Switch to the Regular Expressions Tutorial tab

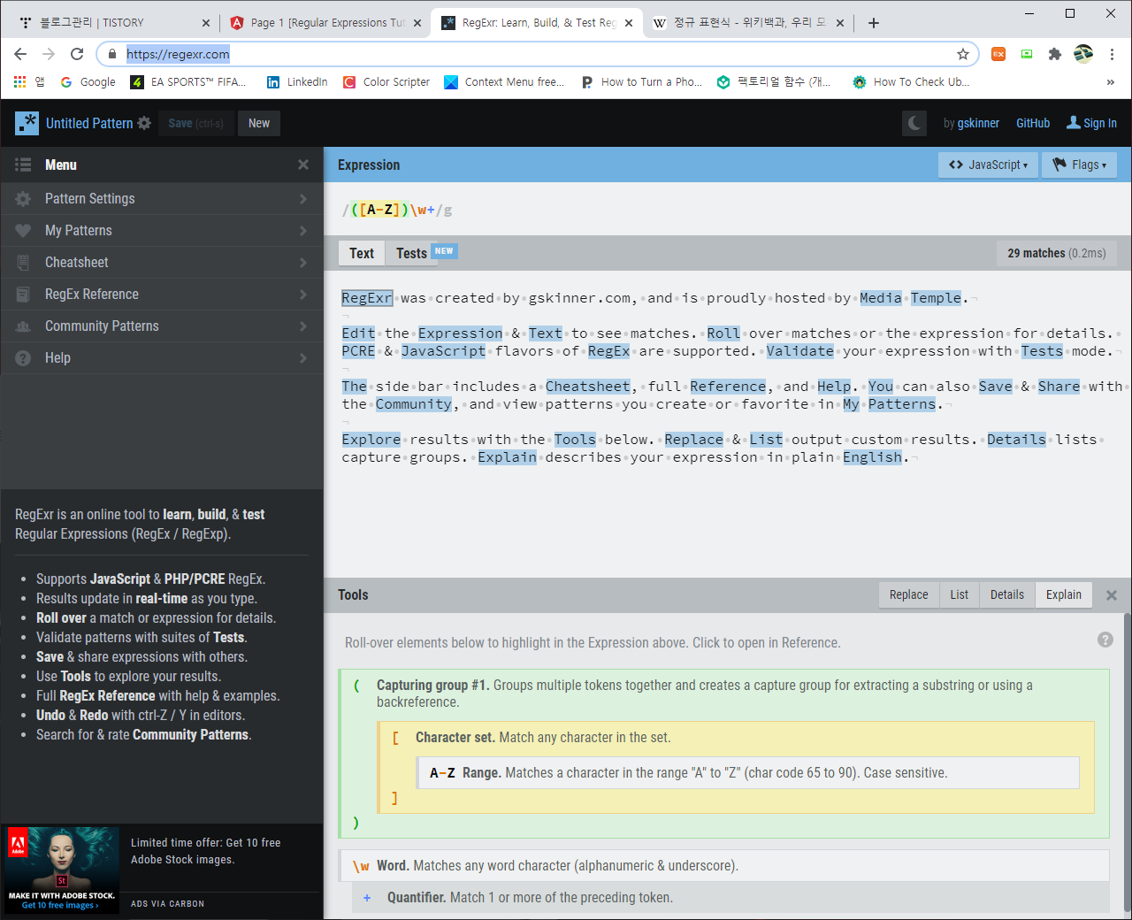pos(324,22)
